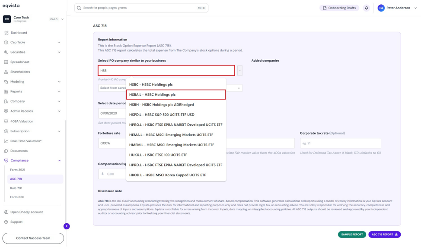Choose HPRO.L - HSBC FTSE EPRA NAREIT suggestion

click(x=176, y=125)
